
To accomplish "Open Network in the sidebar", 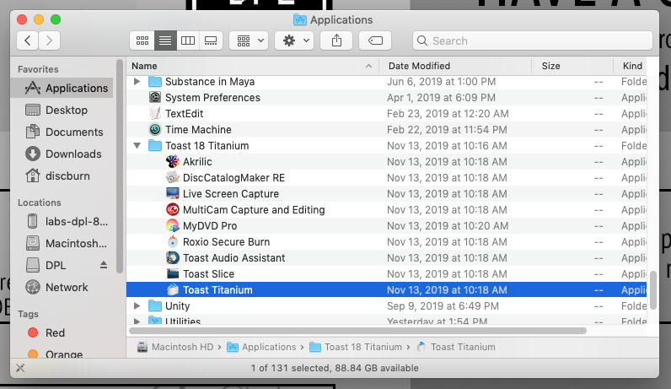I will click(x=63, y=287).
